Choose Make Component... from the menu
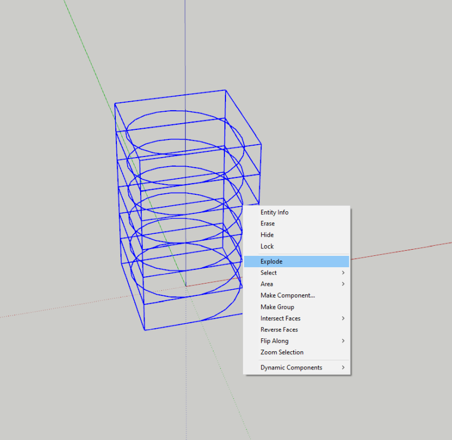The width and height of the screenshot is (452, 440). point(288,295)
